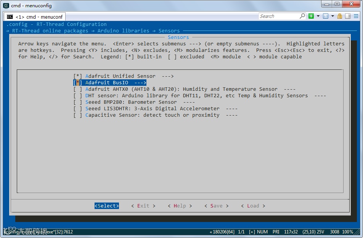Click Arduino libraries in breadcrumb path
This screenshot has width=363, height=238.
pyautogui.click(x=123, y=31)
